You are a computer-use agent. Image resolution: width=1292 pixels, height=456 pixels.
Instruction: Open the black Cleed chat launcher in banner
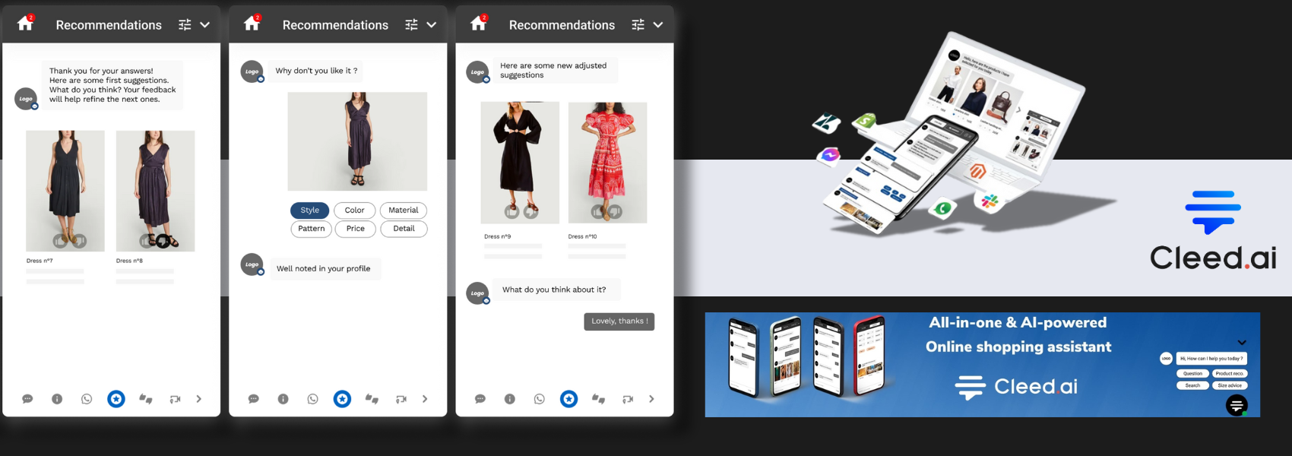point(1237,406)
